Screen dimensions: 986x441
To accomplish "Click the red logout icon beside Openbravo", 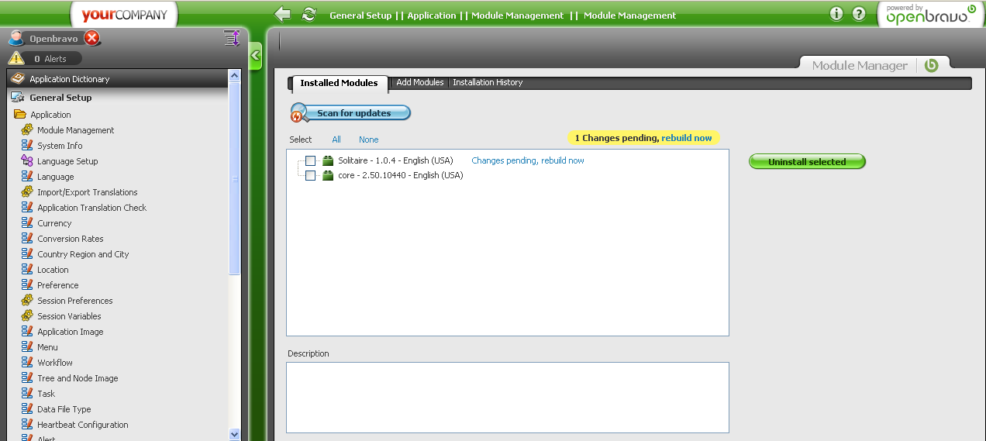I will click(91, 38).
